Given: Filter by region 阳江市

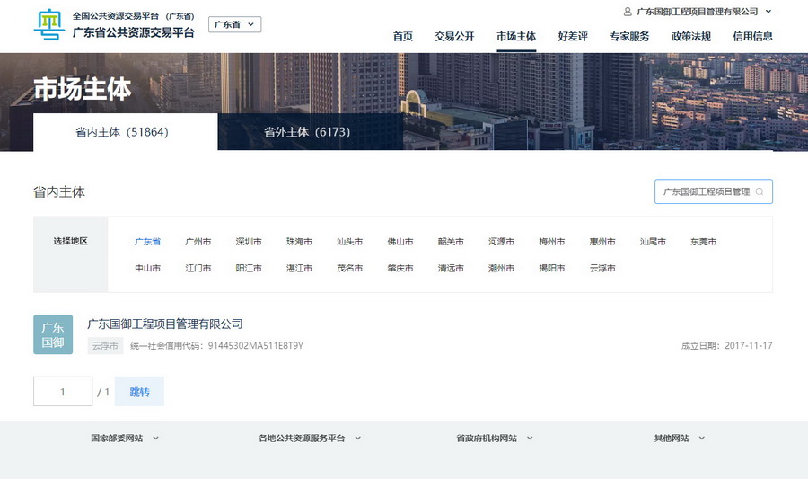Looking at the screenshot, I should tap(249, 268).
